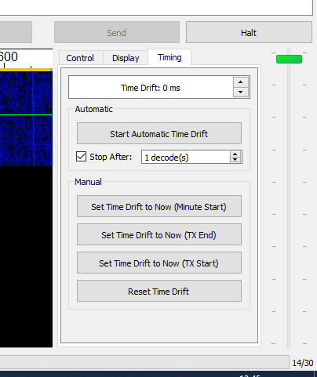
Task: Click the 14/30 progress counter
Action: click(303, 363)
